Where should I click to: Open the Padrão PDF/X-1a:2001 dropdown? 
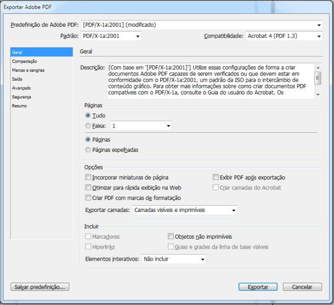[x=111, y=36]
